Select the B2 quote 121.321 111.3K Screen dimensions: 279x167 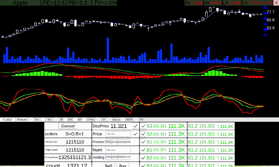pyautogui.click(x=166, y=158)
